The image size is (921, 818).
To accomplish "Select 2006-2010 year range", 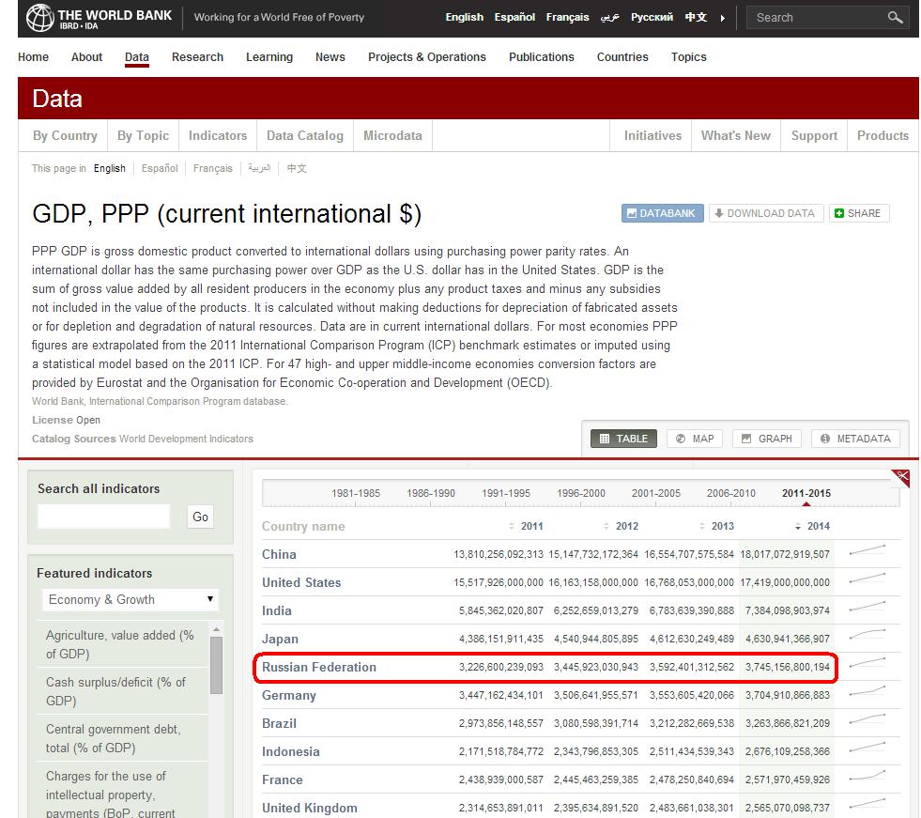I will click(x=730, y=493).
